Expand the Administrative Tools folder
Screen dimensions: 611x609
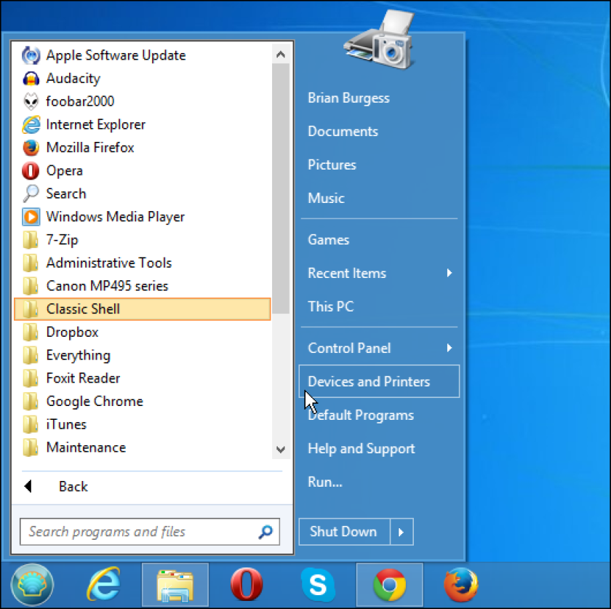[143, 263]
